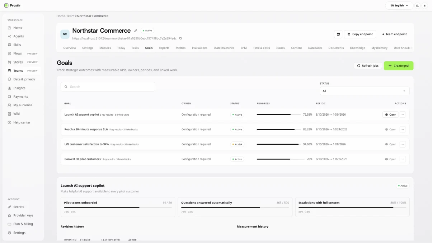433x243 pixels.
Task: Toggle dark mode moon icon
Action: pos(418,5)
